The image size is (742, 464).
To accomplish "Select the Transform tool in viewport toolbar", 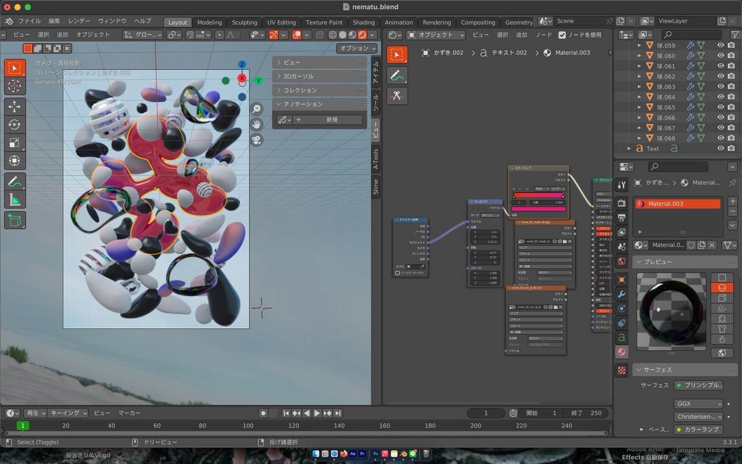I will [15, 161].
